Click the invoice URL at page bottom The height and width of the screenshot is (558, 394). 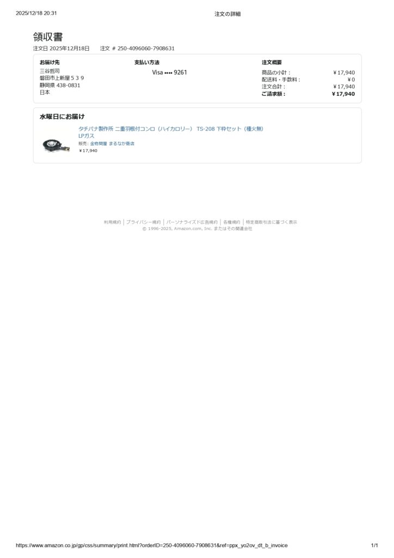click(152, 545)
